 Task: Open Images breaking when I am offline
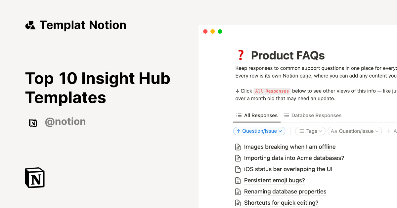(x=290, y=147)
